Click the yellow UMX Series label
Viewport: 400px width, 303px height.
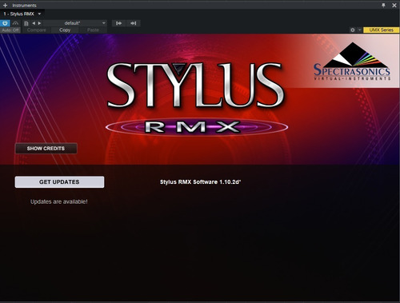[x=382, y=30]
